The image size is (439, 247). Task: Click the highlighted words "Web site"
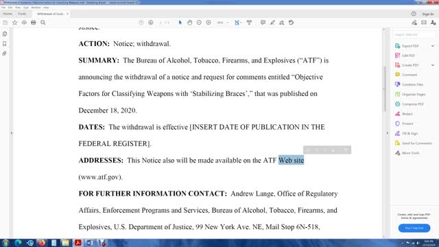point(291,160)
